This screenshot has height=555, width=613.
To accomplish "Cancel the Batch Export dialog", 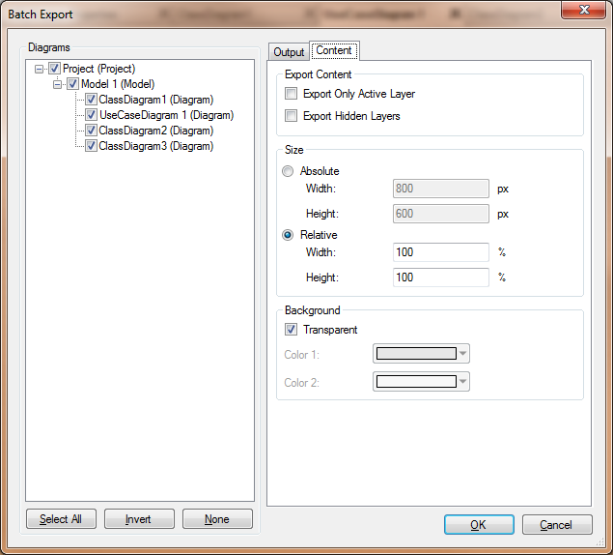I will 557,525.
